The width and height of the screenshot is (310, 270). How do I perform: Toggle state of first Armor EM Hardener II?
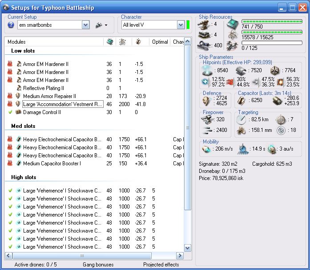coord(10,64)
